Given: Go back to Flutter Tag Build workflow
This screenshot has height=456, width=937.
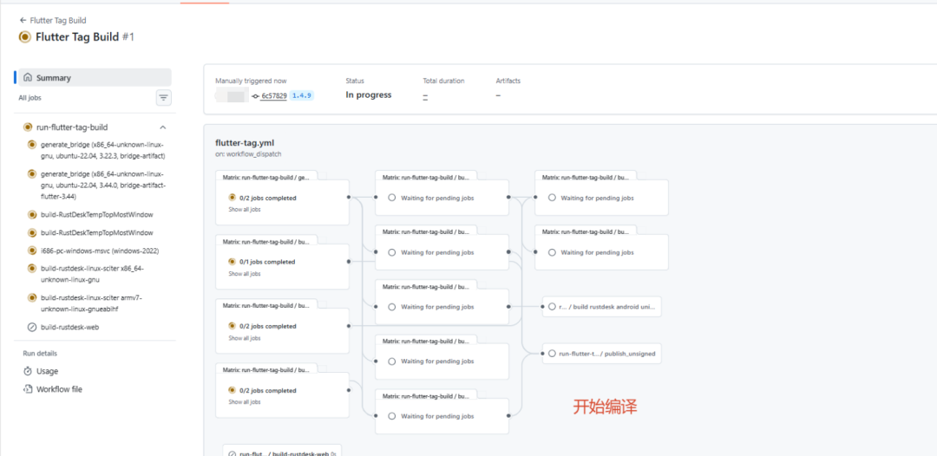Looking at the screenshot, I should 53,20.
